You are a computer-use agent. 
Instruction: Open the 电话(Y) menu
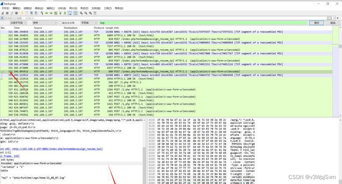click(x=84, y=8)
